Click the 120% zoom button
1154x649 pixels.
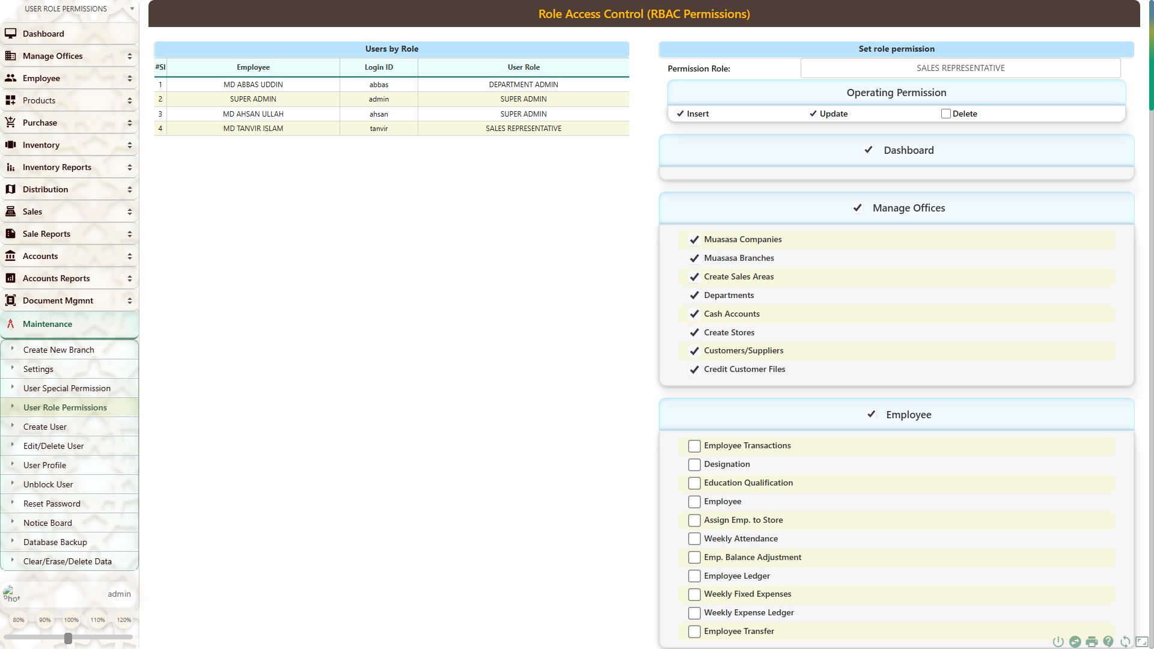click(124, 620)
